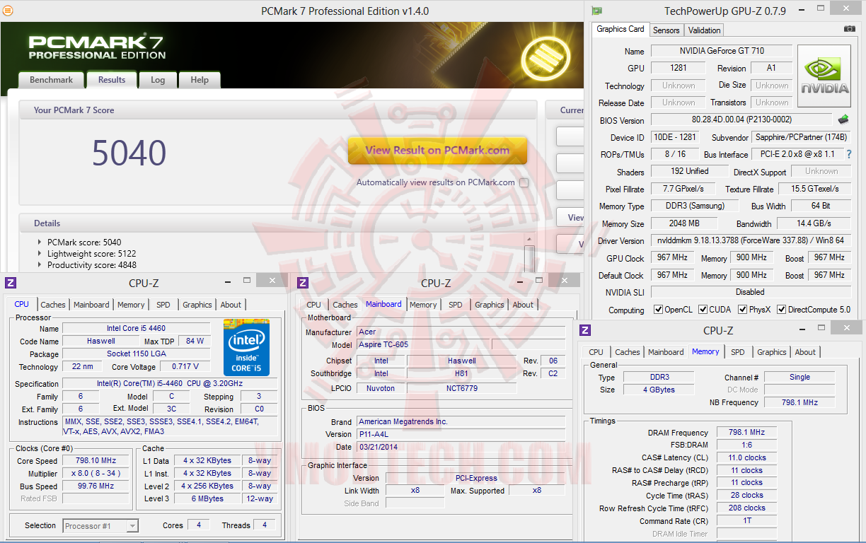Click View Result on PCMark.com button

tap(437, 151)
